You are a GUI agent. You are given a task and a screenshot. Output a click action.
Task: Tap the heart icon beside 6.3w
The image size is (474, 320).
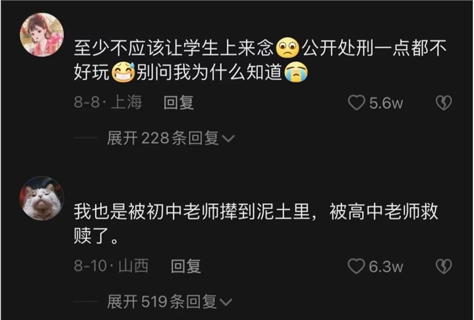[x=357, y=267]
